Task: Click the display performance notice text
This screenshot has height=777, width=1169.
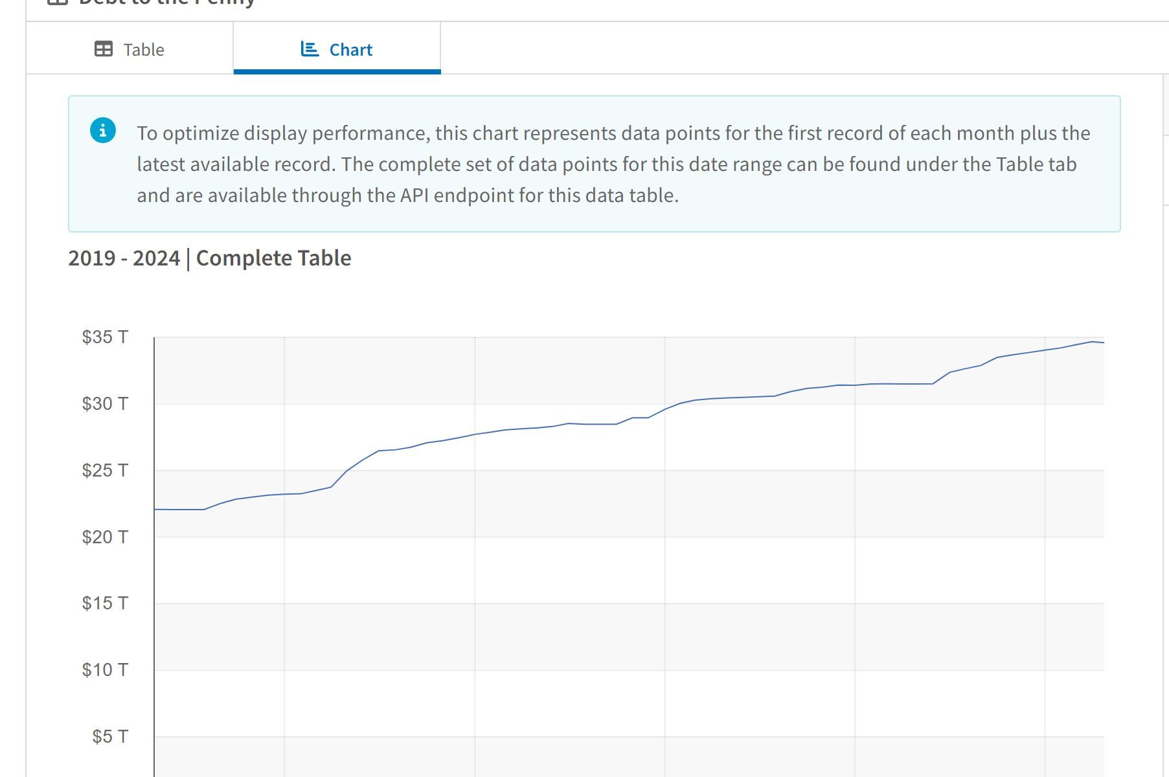Action: click(x=613, y=164)
